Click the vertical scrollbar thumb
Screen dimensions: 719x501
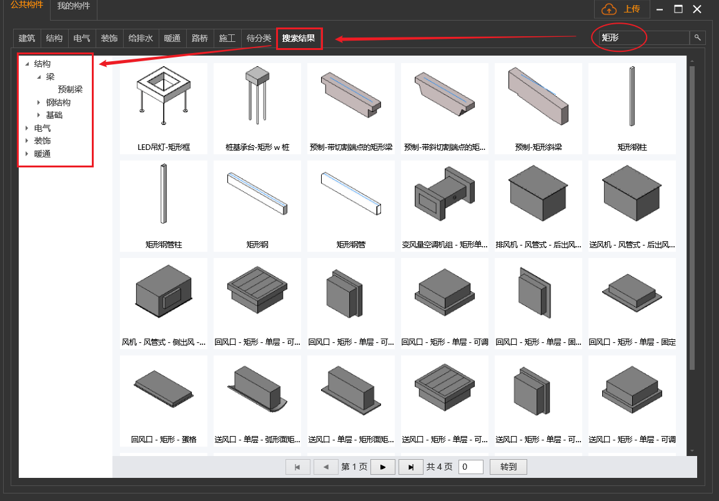tap(692, 218)
